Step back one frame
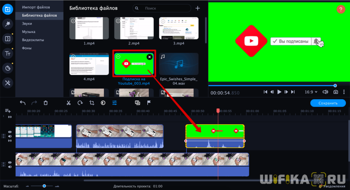 pyautogui.click(x=272, y=92)
